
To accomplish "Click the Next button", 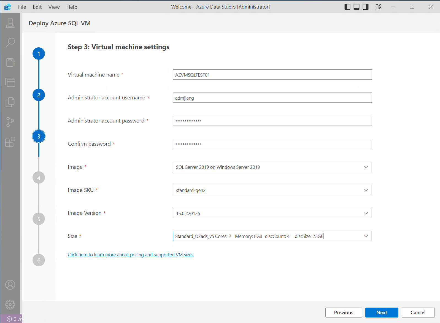I will pos(382,313).
